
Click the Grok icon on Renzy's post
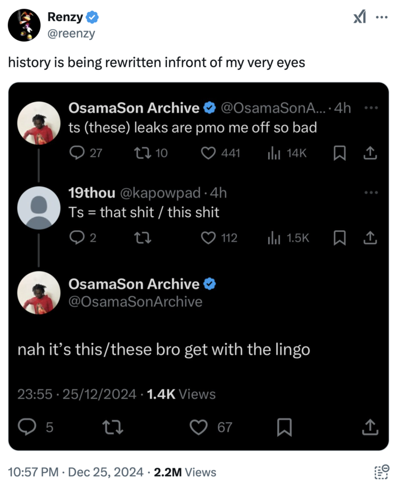point(360,18)
